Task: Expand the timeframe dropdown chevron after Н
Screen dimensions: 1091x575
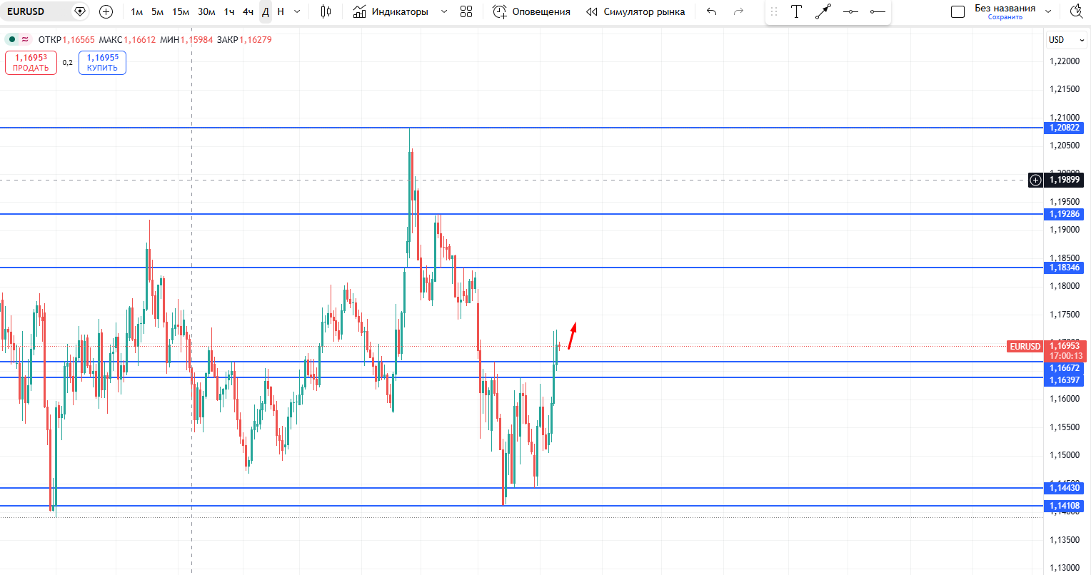Action: 296,11
